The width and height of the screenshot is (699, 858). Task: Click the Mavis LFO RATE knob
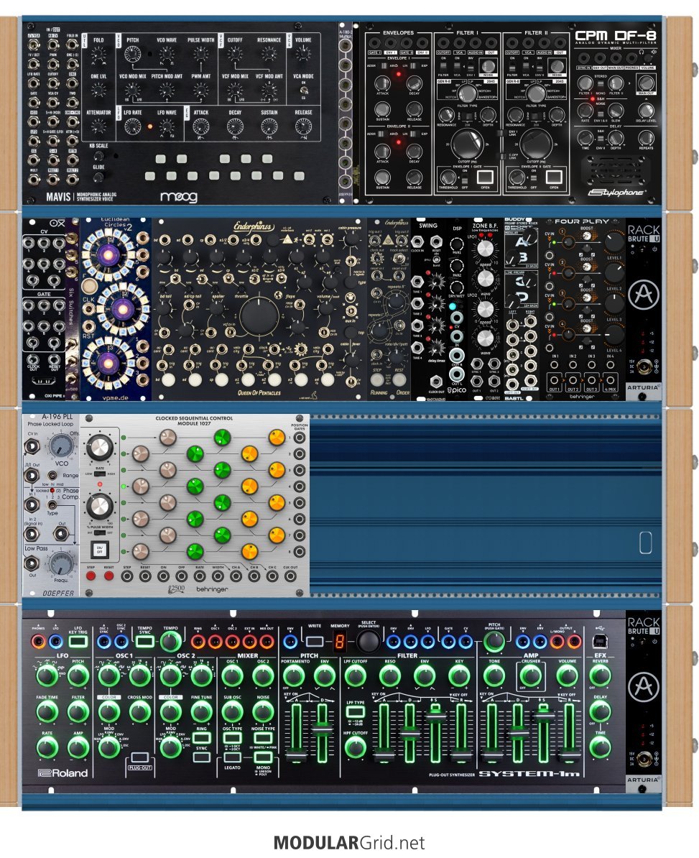(132, 127)
